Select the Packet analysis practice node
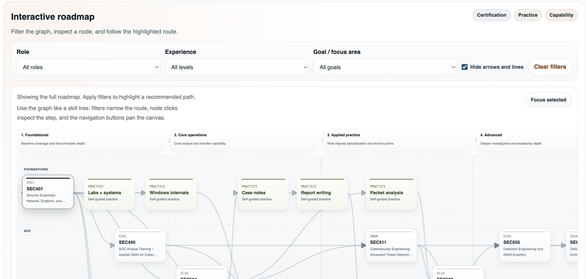Viewport: 588px width, 279px height. [x=391, y=193]
